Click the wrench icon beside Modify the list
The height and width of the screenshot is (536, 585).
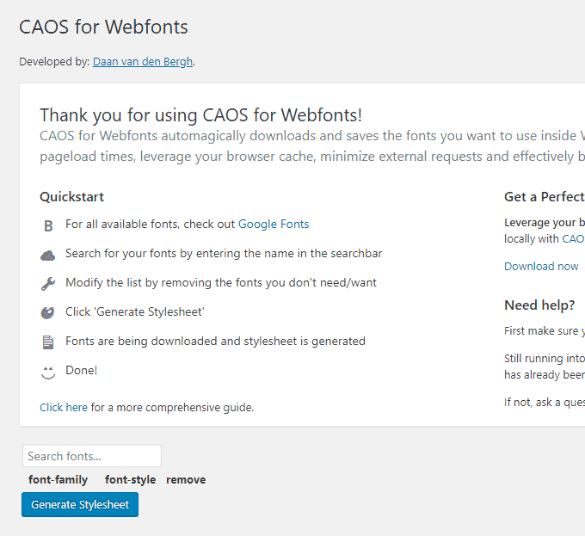[x=48, y=284]
